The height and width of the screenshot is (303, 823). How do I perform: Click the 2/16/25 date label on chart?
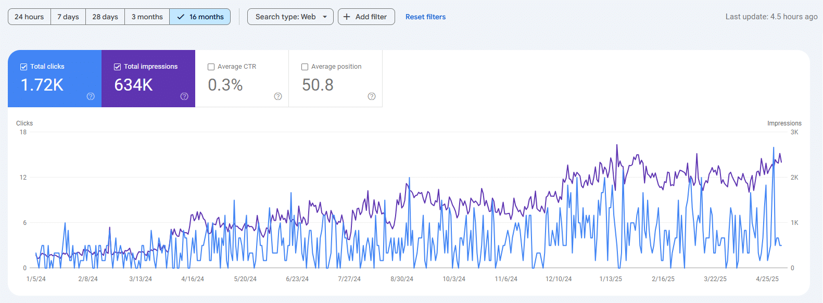coord(663,279)
